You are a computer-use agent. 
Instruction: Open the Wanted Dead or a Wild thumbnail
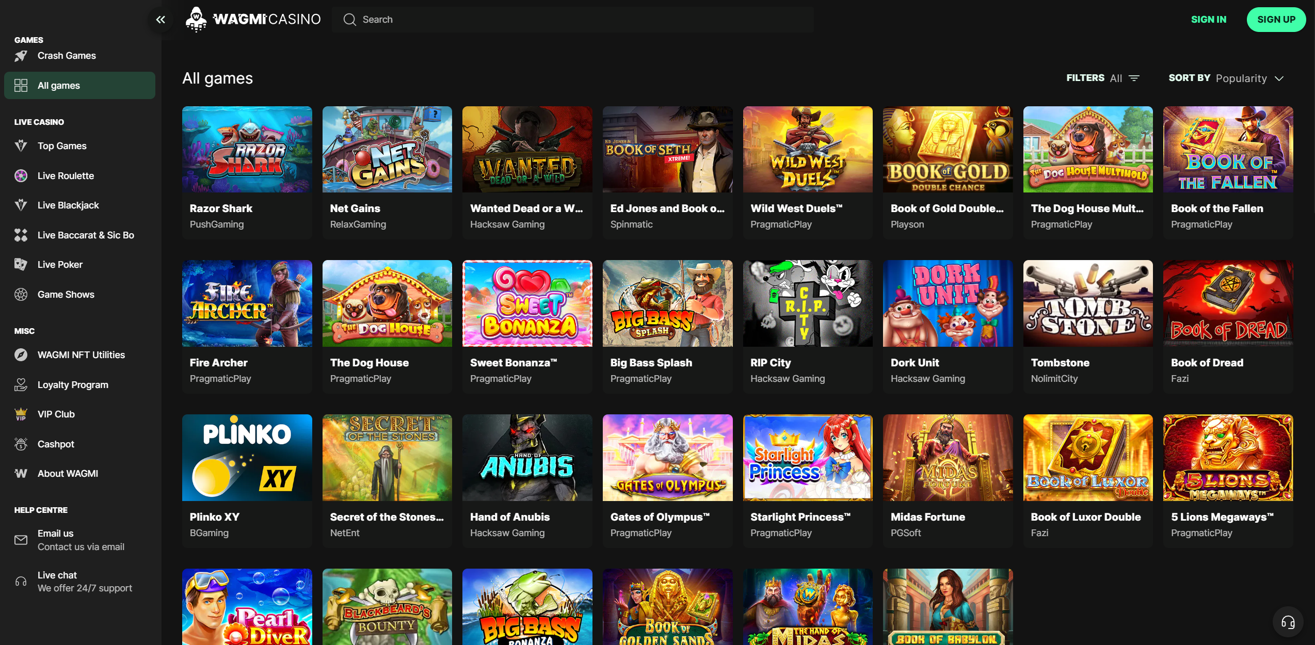tap(527, 150)
